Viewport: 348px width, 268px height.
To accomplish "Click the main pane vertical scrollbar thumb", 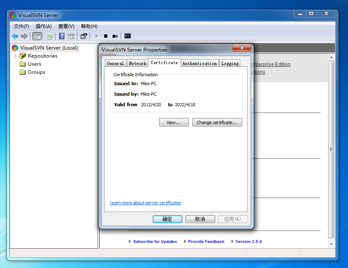I will point(331,149).
